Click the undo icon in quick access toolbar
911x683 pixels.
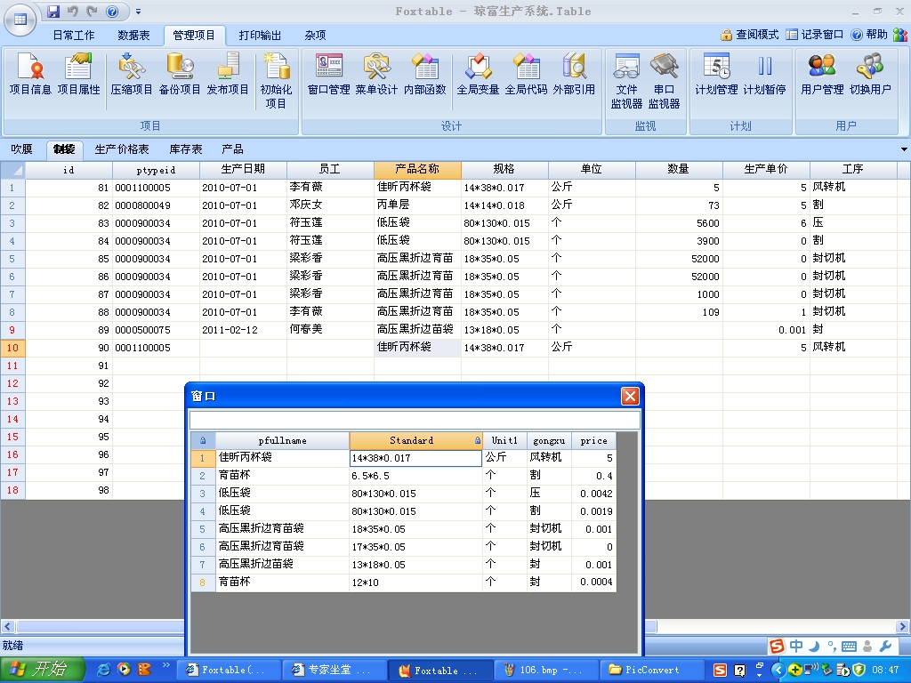[73, 11]
